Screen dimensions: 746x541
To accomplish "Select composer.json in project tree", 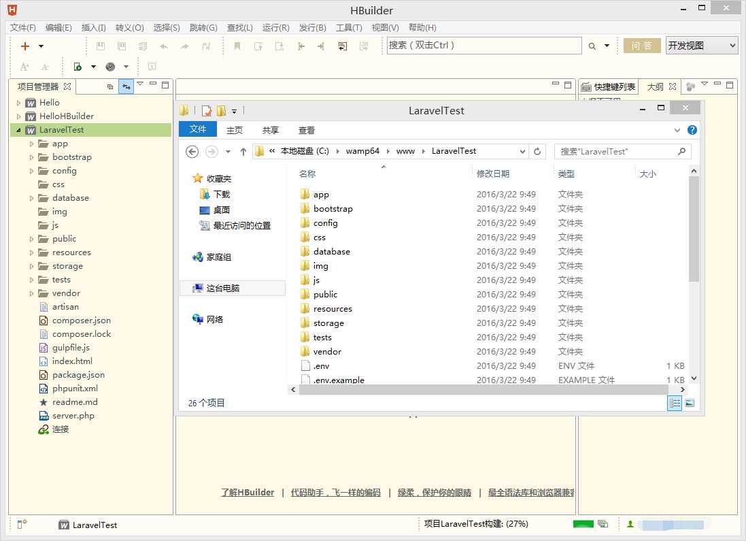I will point(82,321).
